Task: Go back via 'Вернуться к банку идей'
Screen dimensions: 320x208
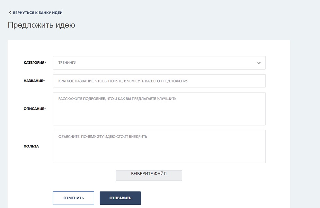Action: pos(37,13)
